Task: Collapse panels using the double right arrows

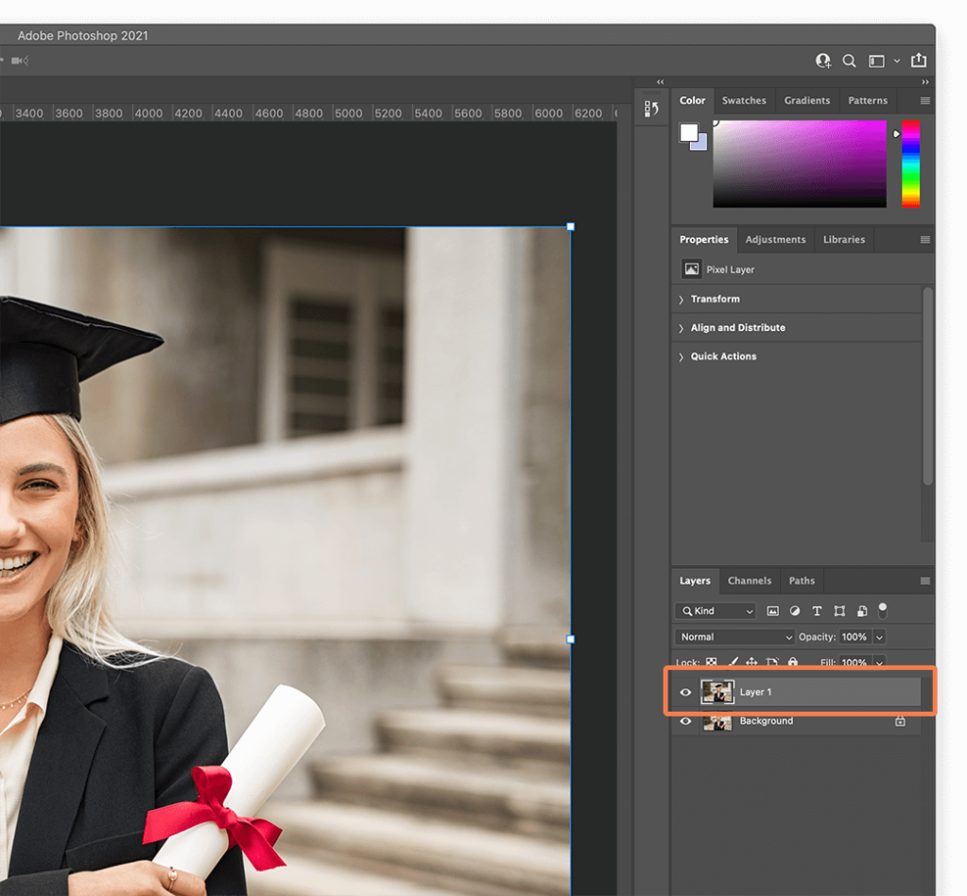Action: tap(925, 82)
